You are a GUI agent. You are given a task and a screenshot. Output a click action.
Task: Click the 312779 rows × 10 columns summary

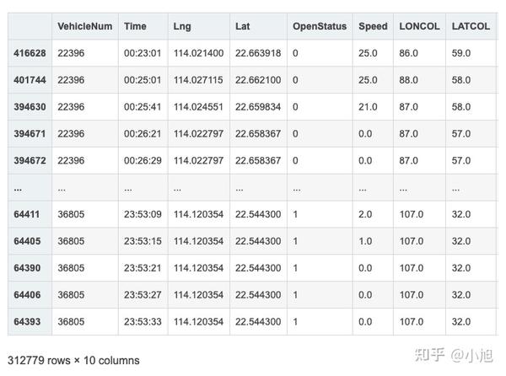tap(73, 361)
